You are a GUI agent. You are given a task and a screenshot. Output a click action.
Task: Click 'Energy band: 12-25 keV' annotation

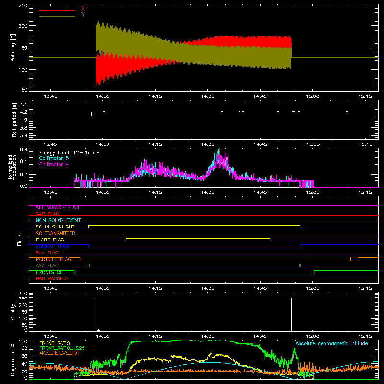(70, 153)
